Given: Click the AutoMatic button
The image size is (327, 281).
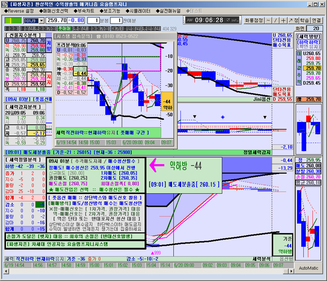Looking at the screenshot, I should pos(308,268).
